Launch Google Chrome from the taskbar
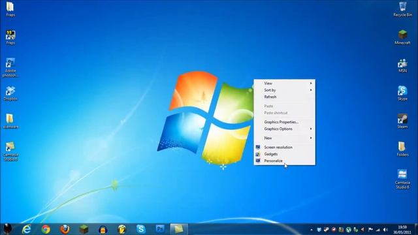The image size is (418, 235). [x=46, y=229]
